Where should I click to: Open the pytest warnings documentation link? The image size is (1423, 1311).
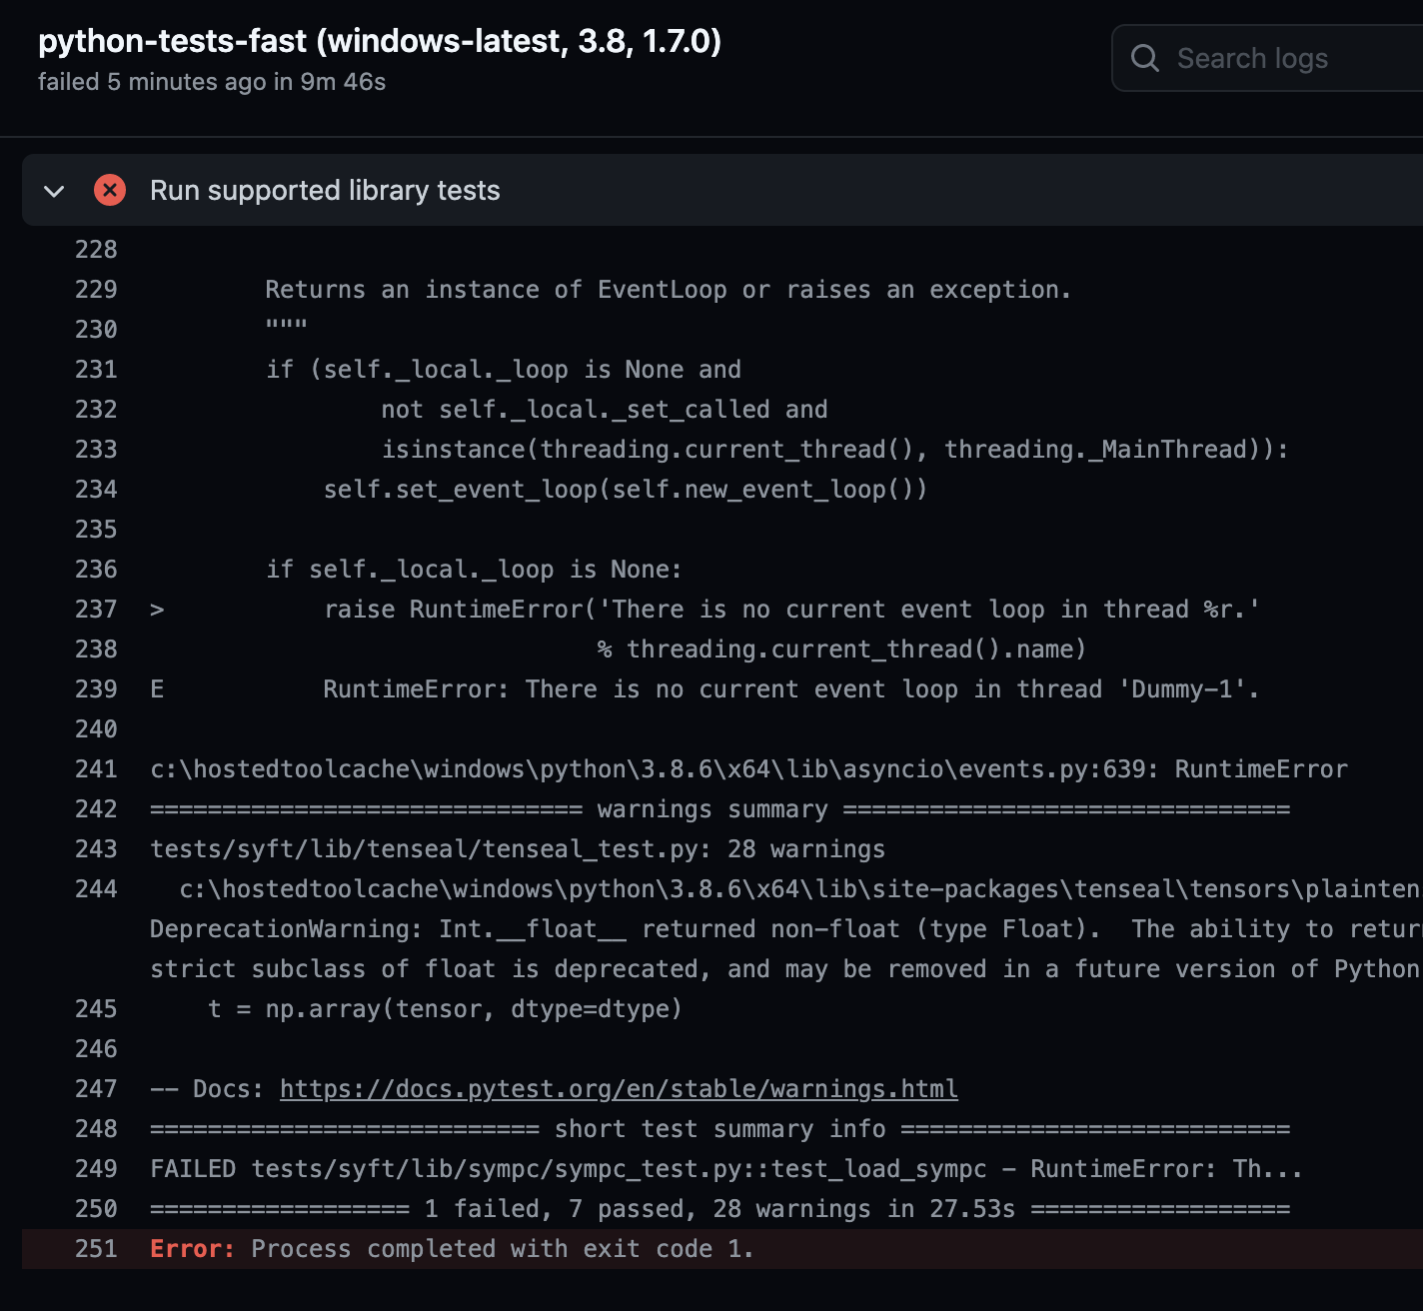click(618, 1088)
